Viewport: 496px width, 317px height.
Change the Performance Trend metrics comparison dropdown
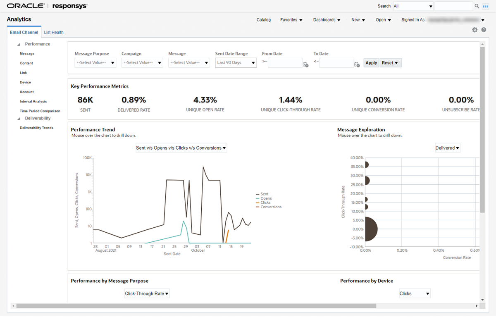pos(181,148)
